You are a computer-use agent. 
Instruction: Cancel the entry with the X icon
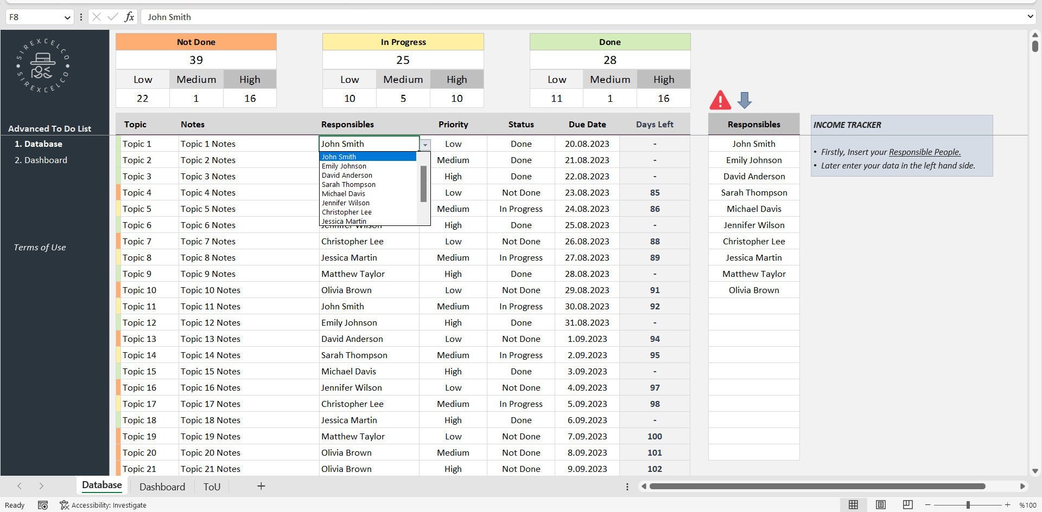tap(96, 17)
